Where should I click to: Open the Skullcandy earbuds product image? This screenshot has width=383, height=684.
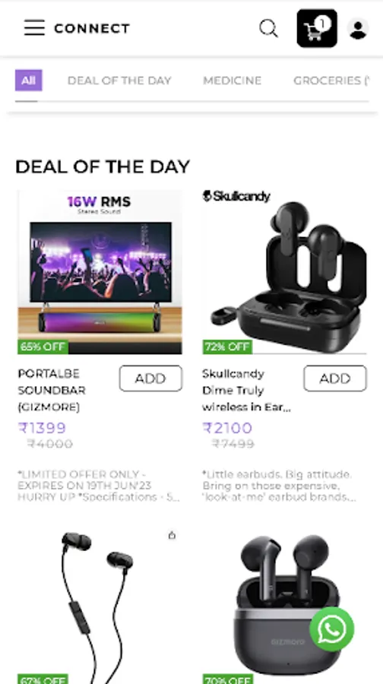pyautogui.click(x=284, y=272)
